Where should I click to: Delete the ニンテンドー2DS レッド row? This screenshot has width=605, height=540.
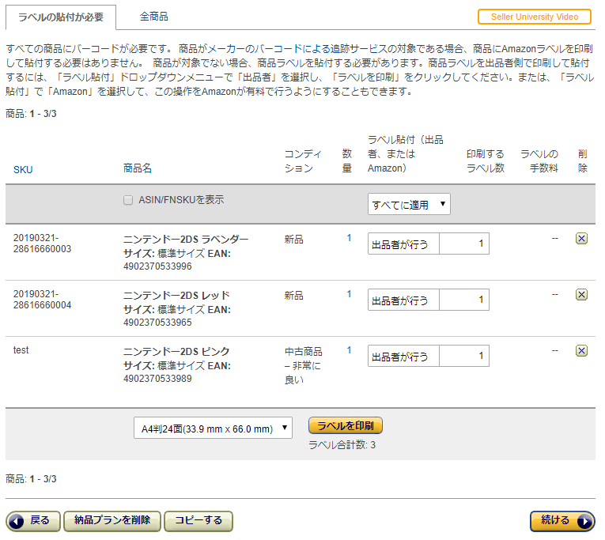tap(581, 295)
